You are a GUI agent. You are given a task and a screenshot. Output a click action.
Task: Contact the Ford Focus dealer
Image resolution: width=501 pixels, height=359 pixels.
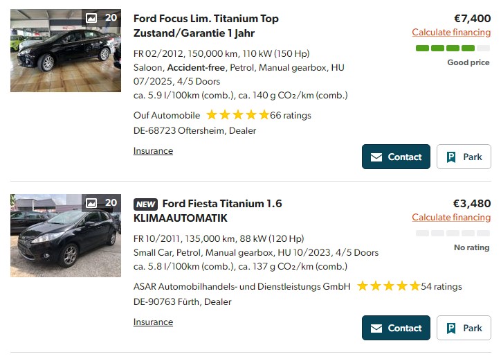(x=396, y=157)
